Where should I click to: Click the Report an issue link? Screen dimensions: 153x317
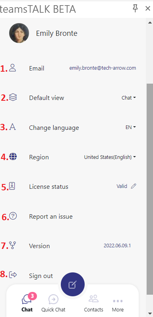click(51, 217)
